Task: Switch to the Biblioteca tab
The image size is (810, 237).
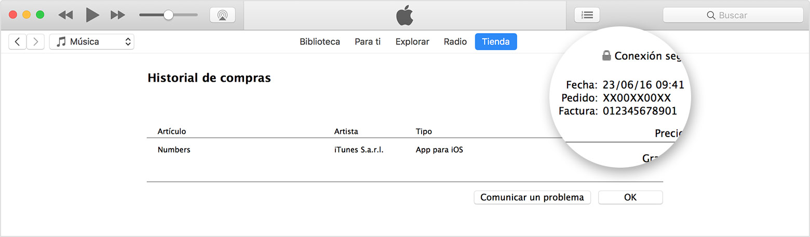Action: (x=320, y=42)
